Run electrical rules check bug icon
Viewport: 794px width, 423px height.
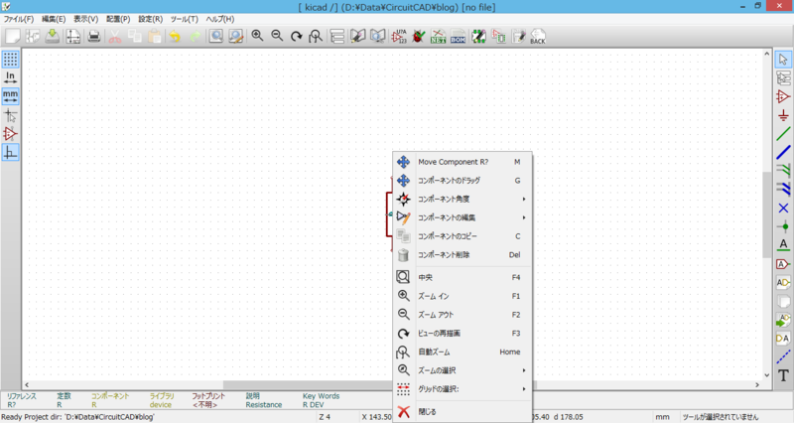(x=419, y=37)
